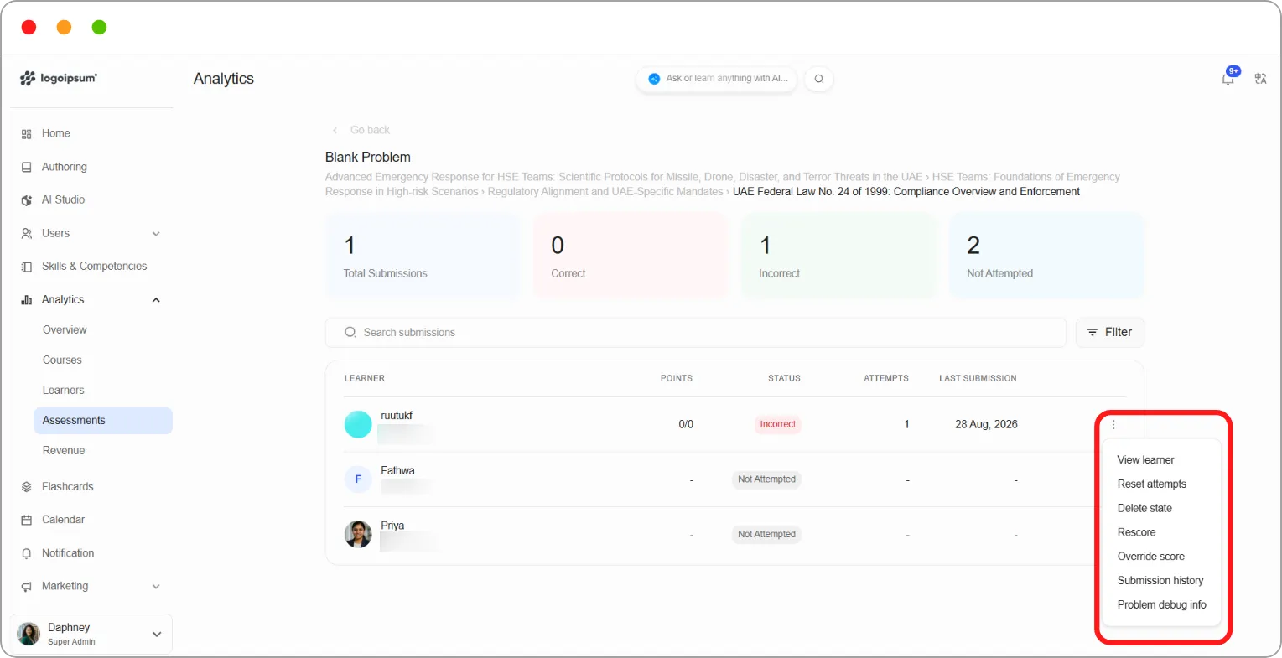The width and height of the screenshot is (1282, 658).
Task: Open Revenue under Analytics
Action: [x=64, y=451]
